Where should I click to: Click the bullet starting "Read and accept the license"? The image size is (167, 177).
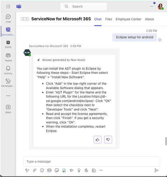coord(77,118)
